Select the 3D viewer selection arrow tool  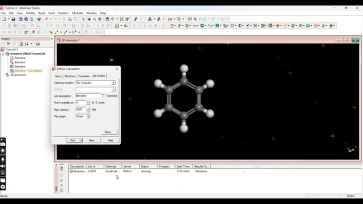(83, 19)
